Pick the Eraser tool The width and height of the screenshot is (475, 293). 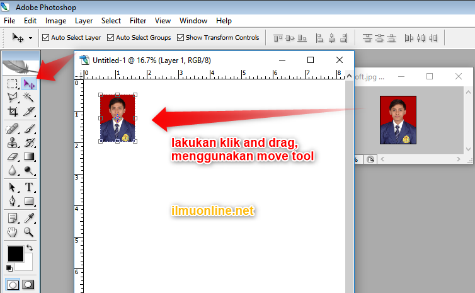coord(13,157)
